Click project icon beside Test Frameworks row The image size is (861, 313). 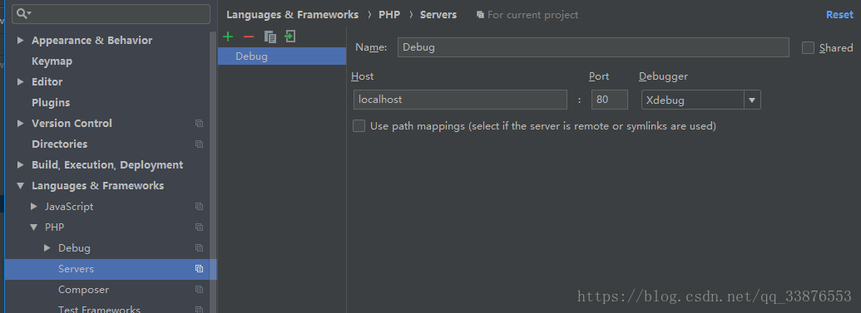click(200, 310)
